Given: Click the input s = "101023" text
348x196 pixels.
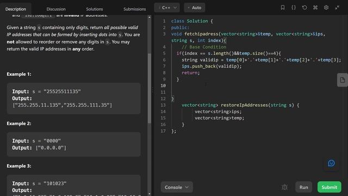Looking at the screenshot, I should point(39,183).
